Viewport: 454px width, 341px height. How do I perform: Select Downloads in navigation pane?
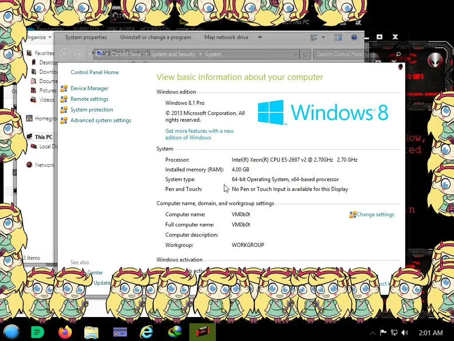pos(48,71)
